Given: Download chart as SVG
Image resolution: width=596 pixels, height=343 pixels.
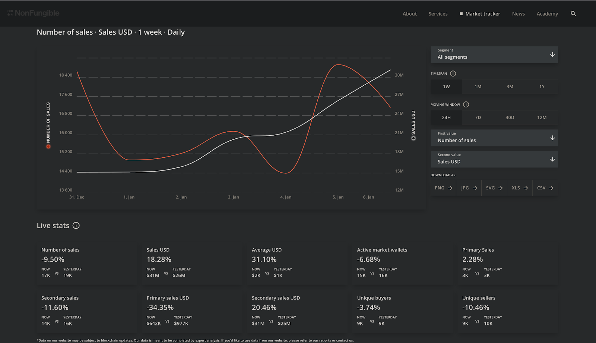Looking at the screenshot, I should point(494,188).
